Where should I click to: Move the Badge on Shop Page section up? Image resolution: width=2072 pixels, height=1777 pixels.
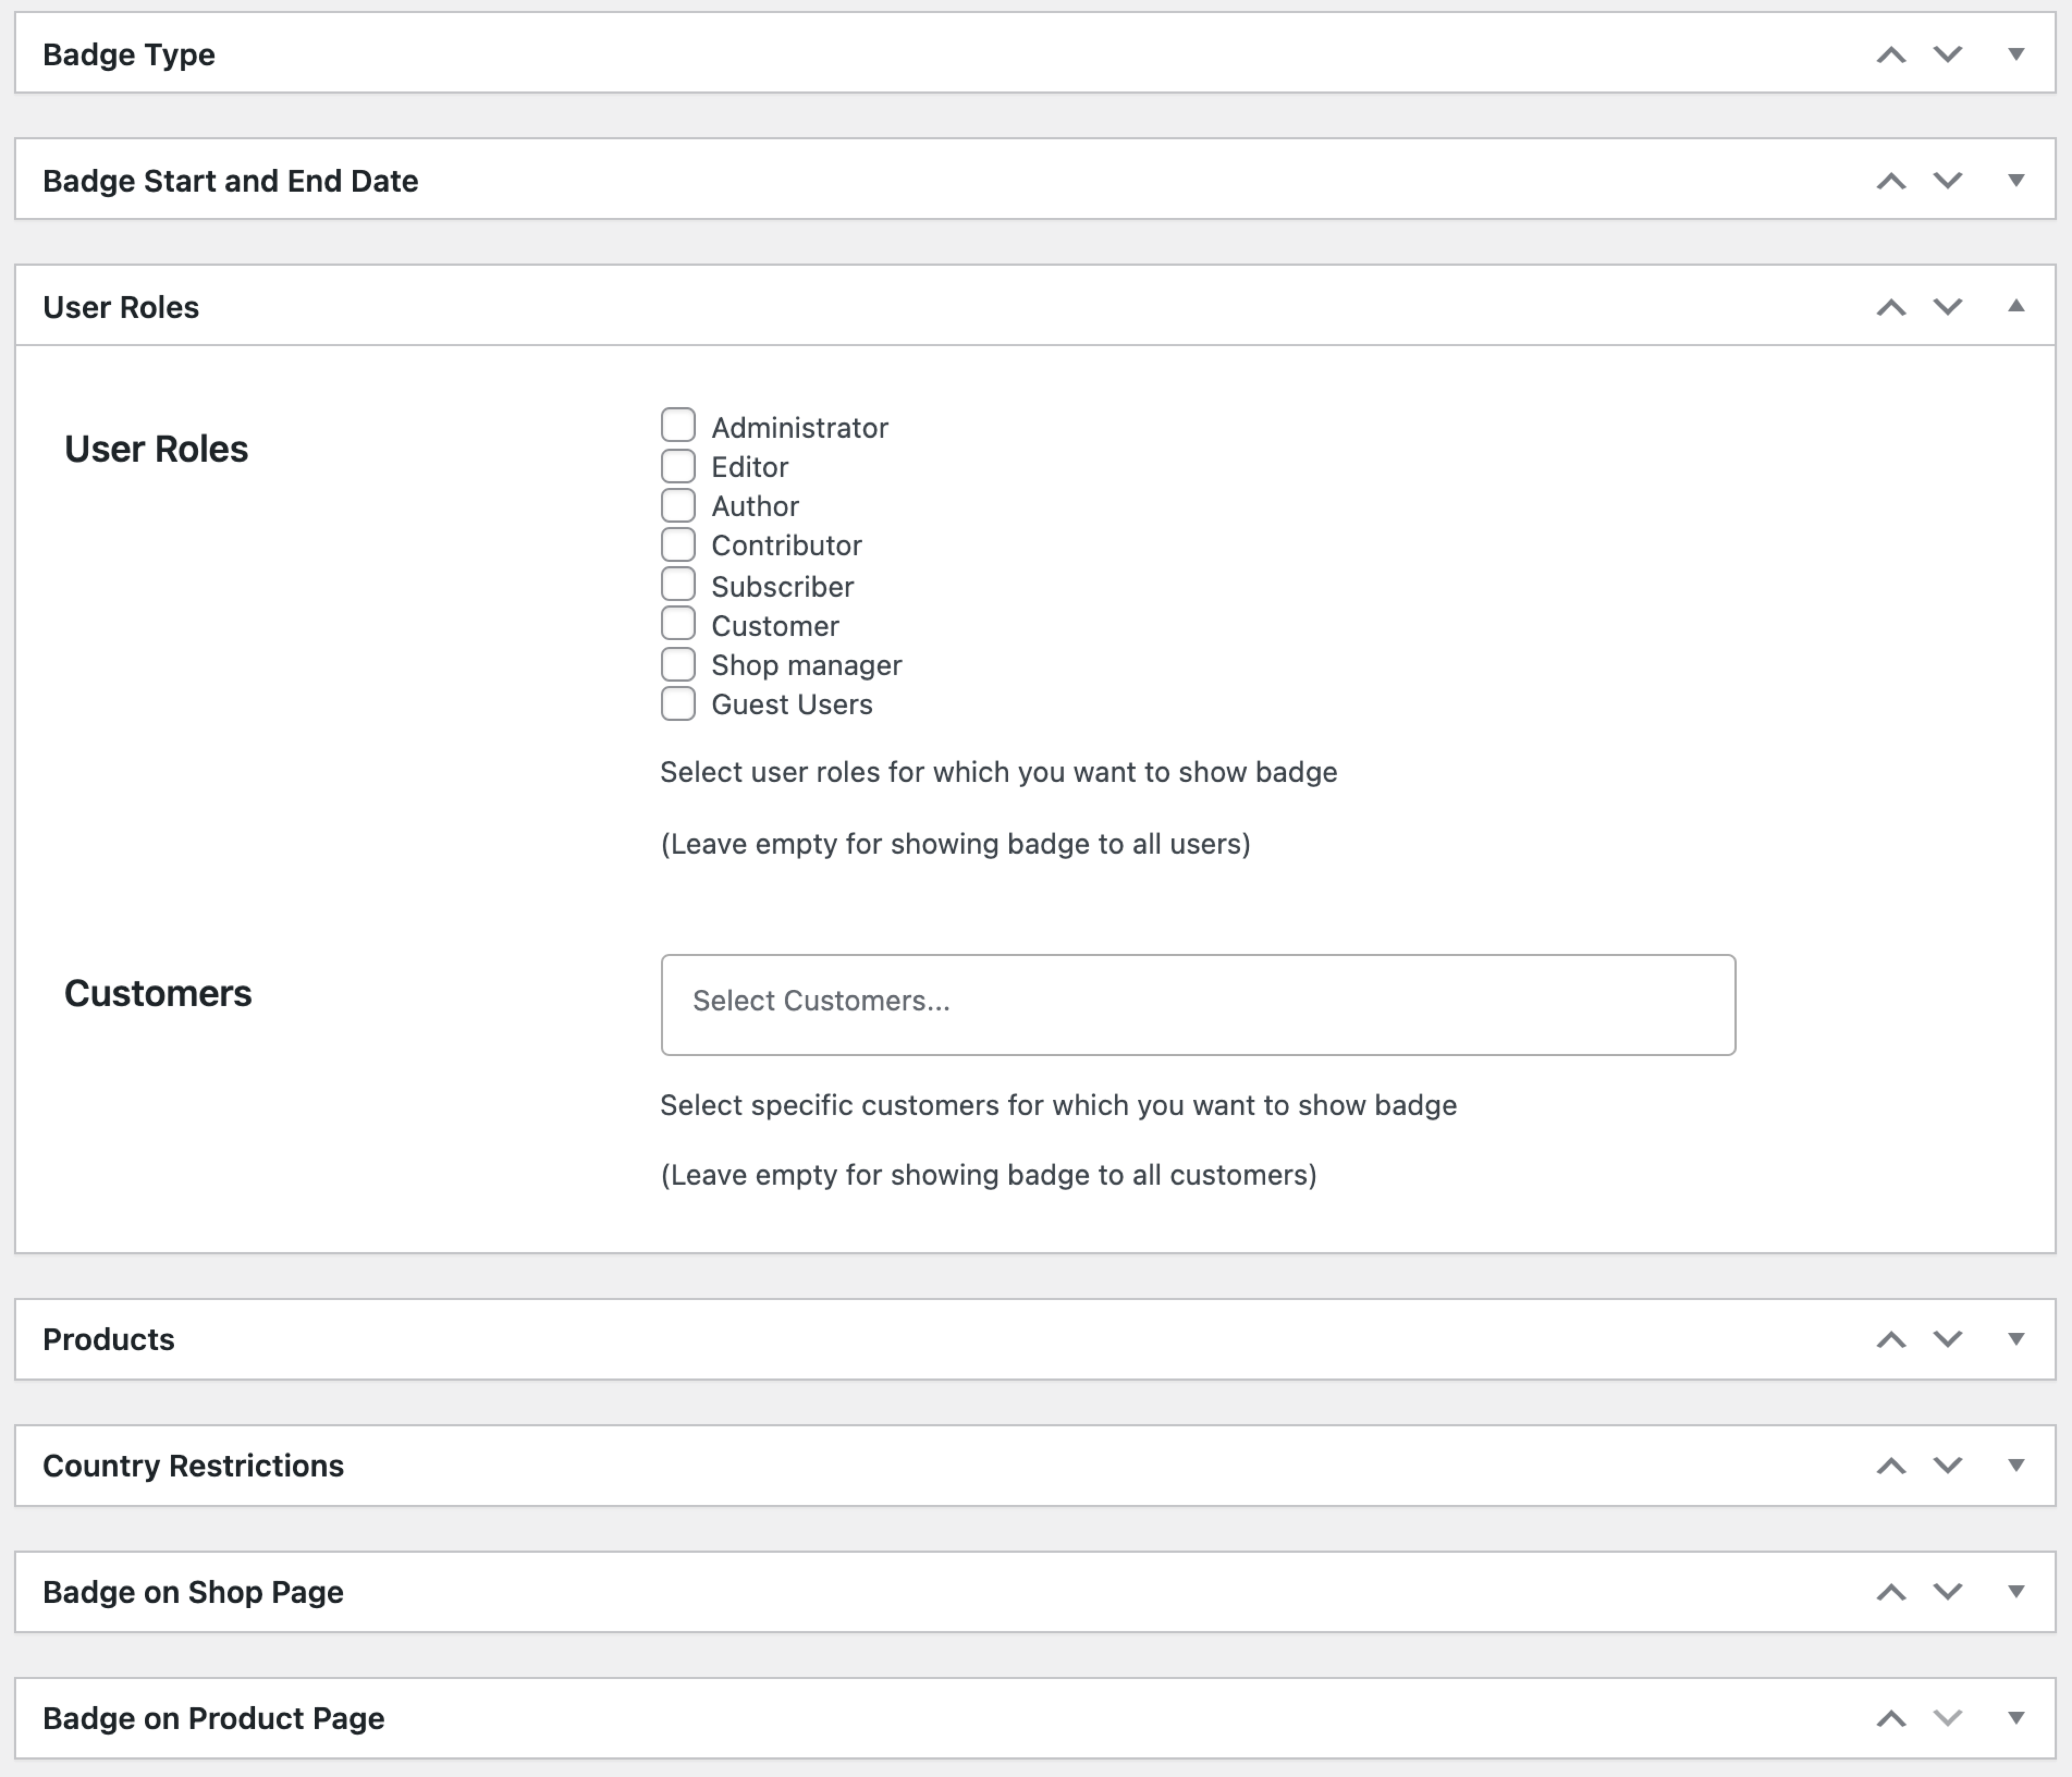[x=1891, y=1592]
